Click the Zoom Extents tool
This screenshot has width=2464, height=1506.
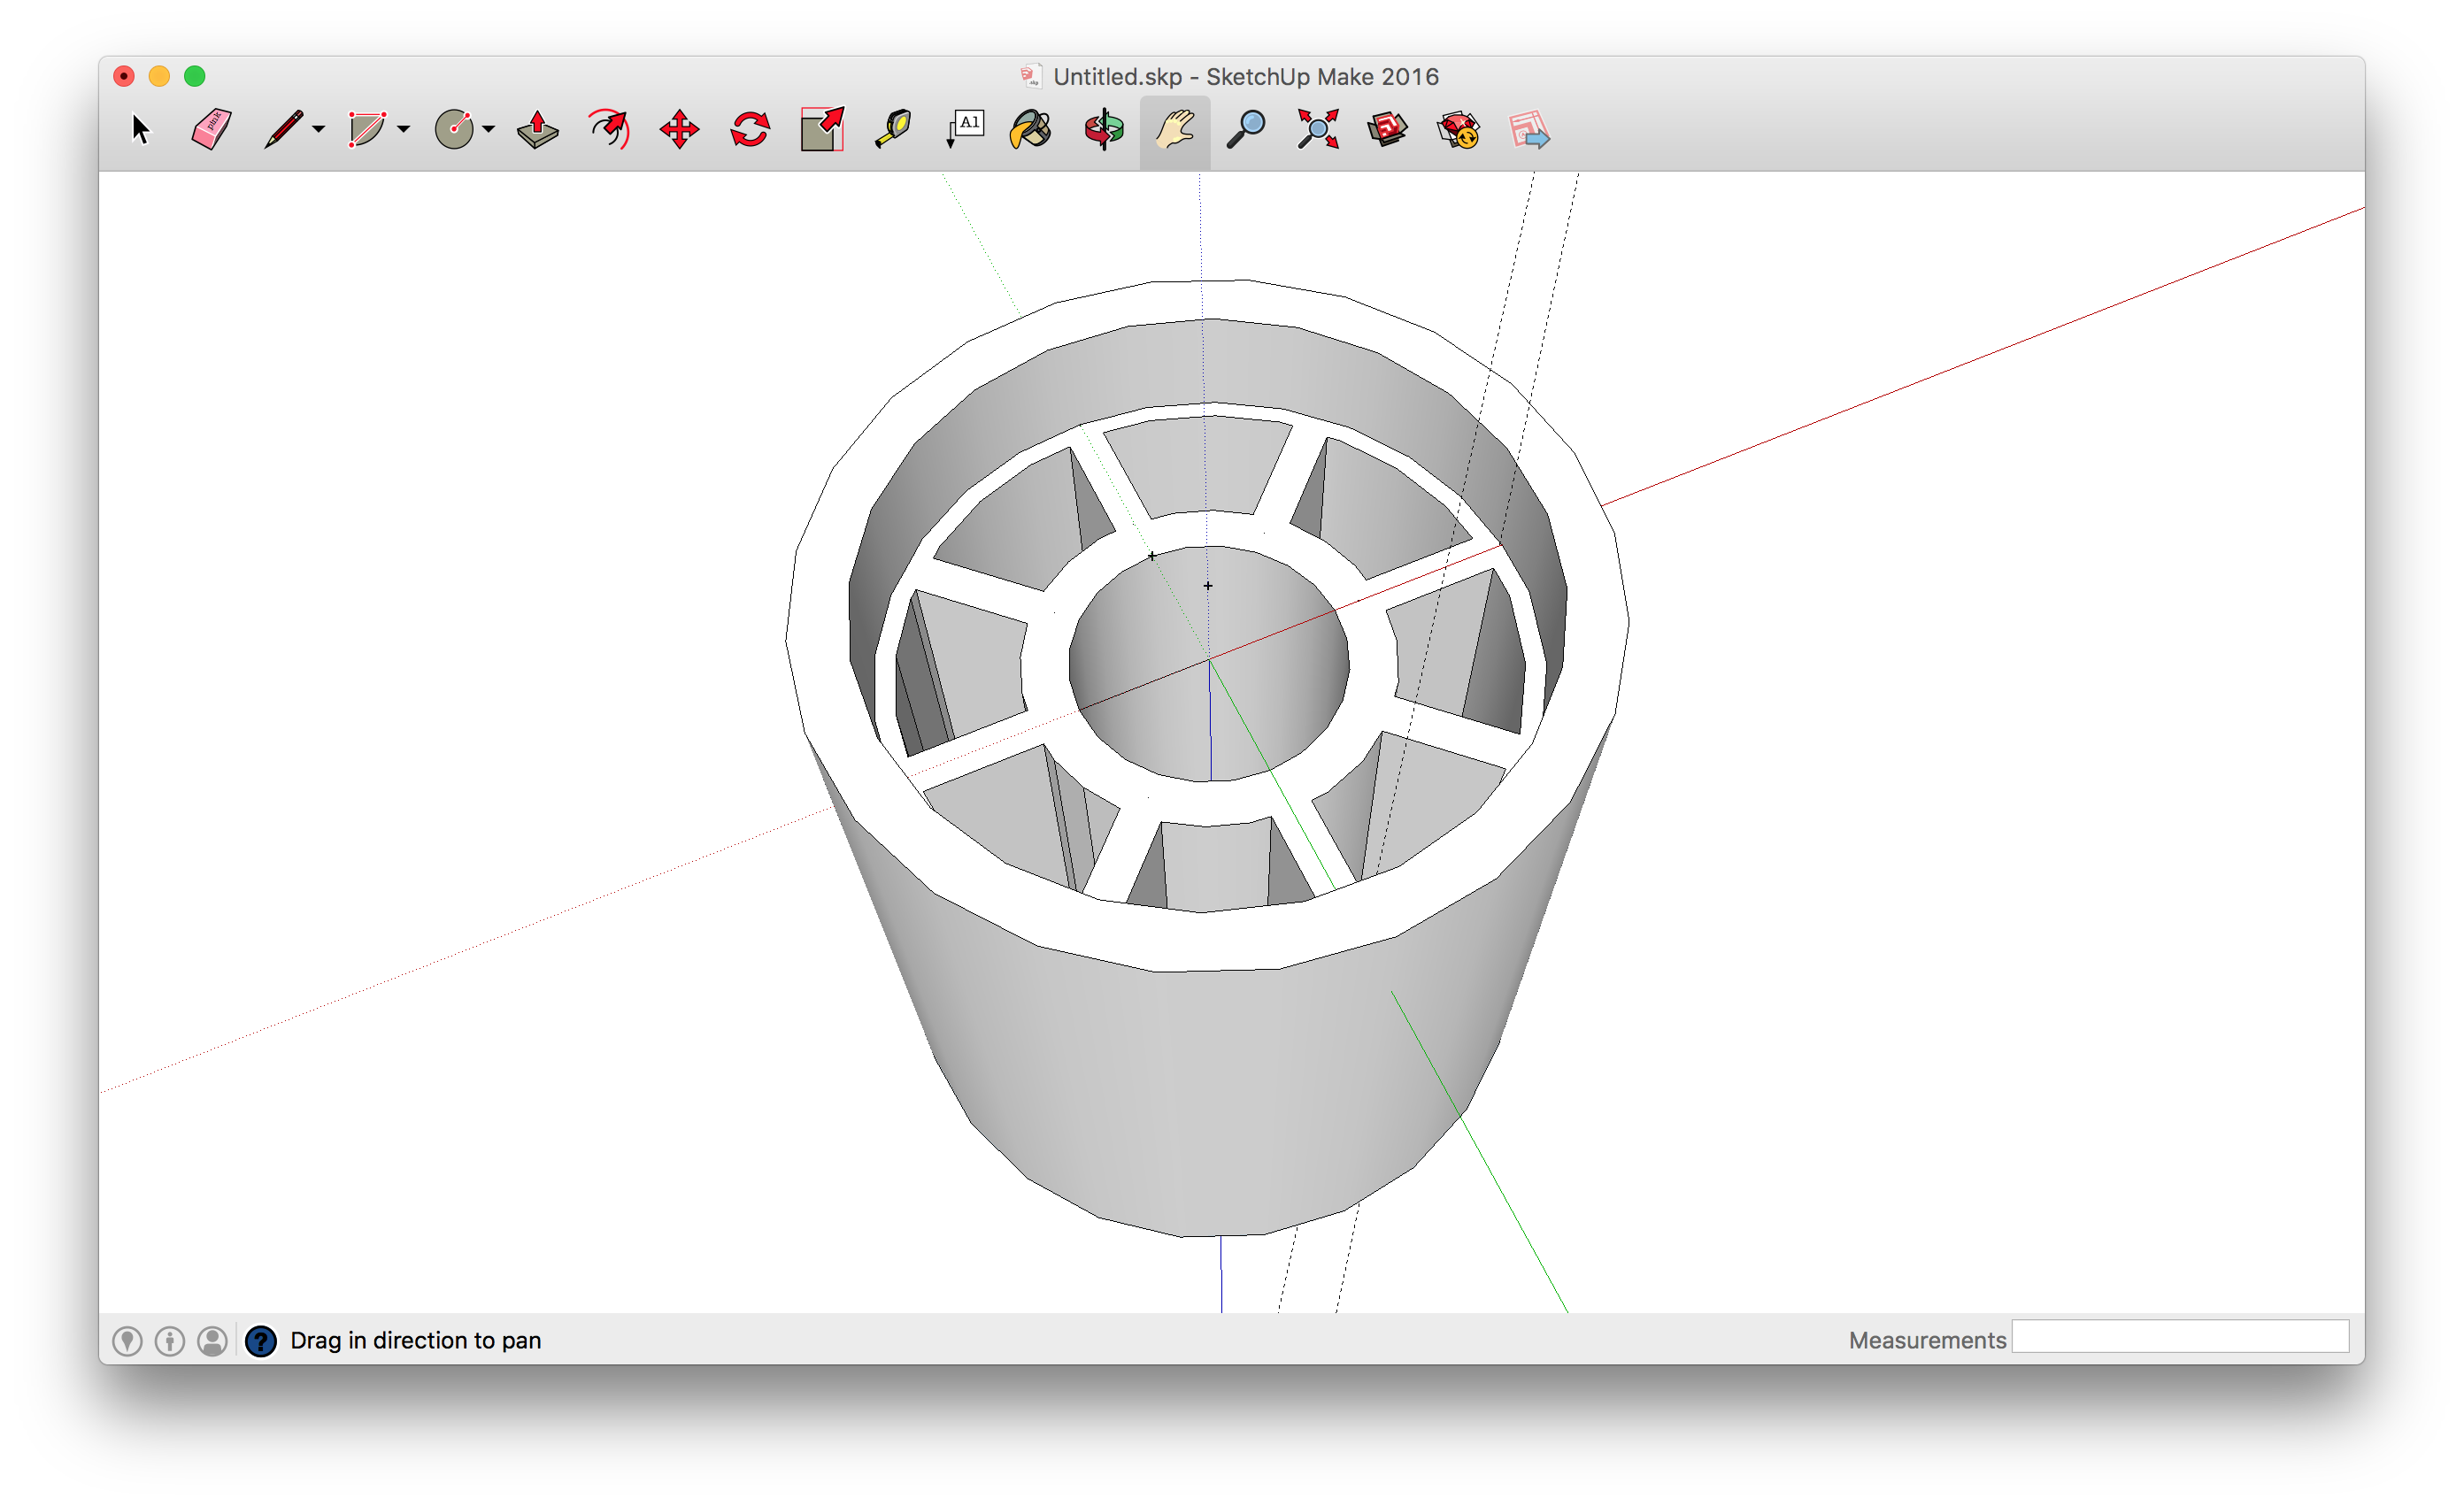coord(1317,130)
